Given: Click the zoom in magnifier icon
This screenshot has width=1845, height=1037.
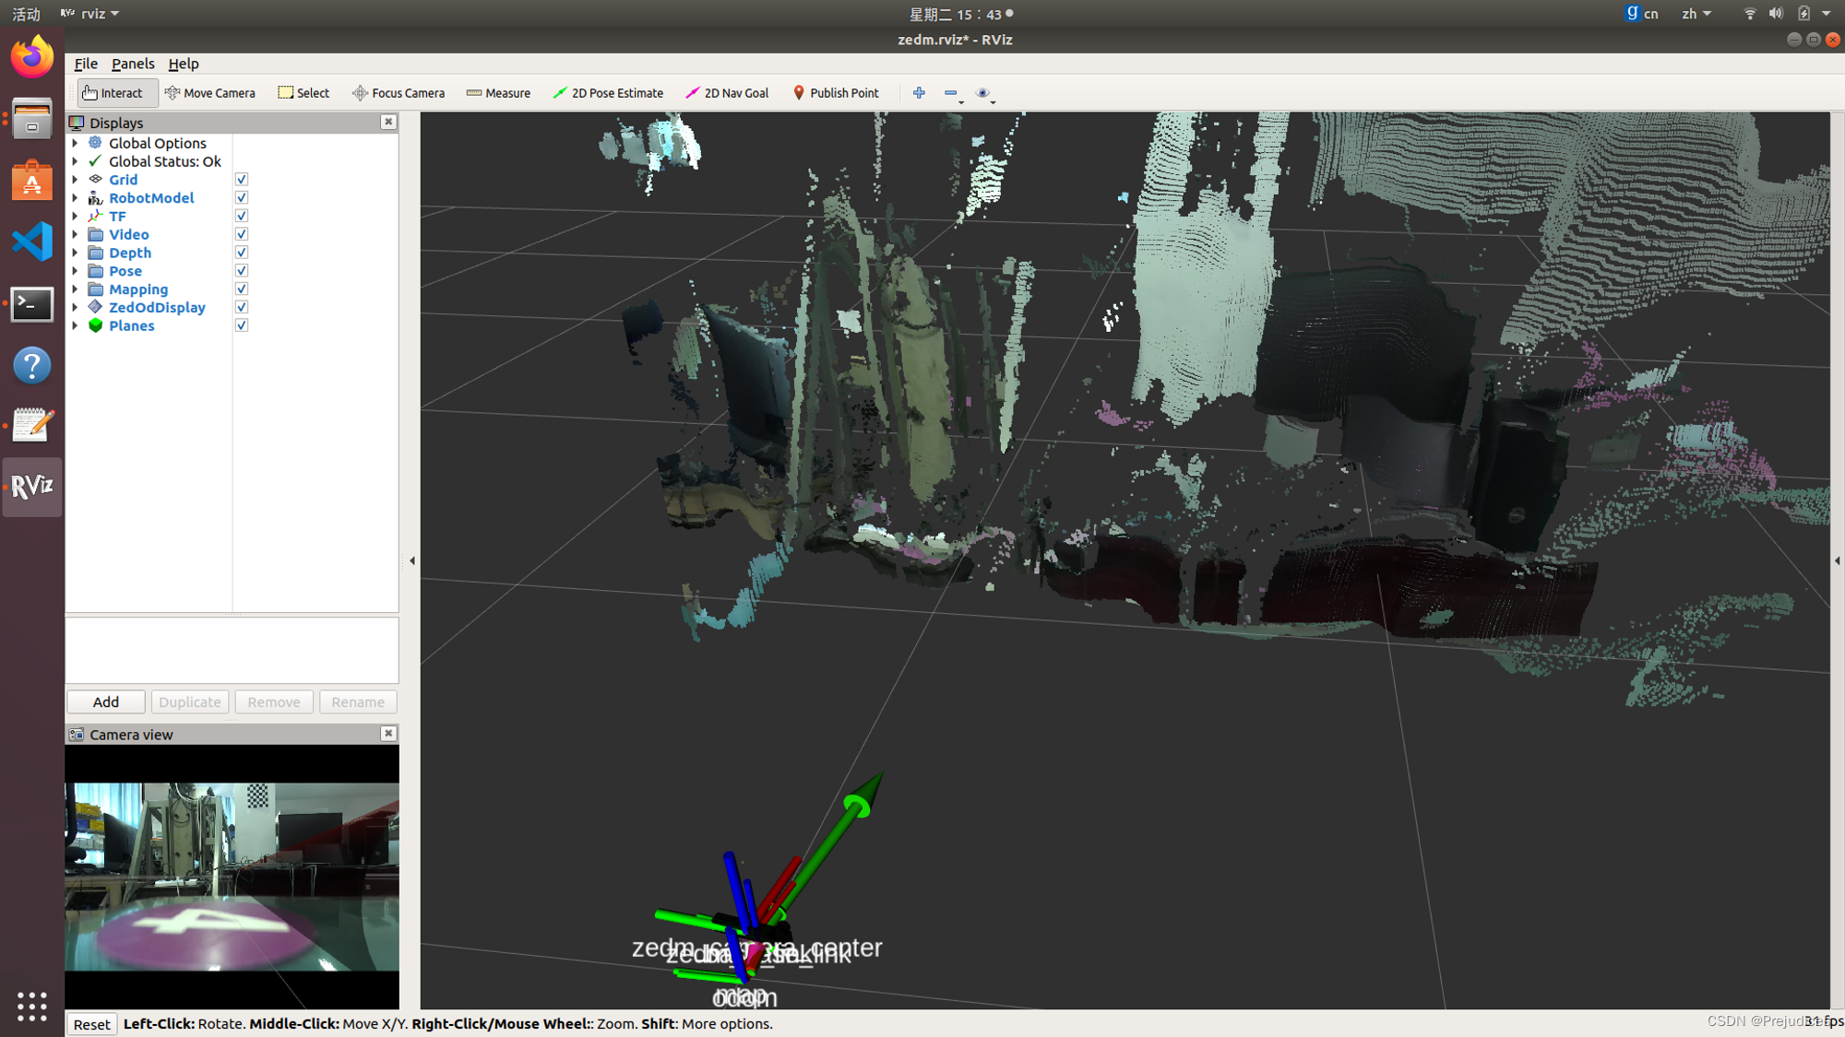Looking at the screenshot, I should (x=919, y=91).
